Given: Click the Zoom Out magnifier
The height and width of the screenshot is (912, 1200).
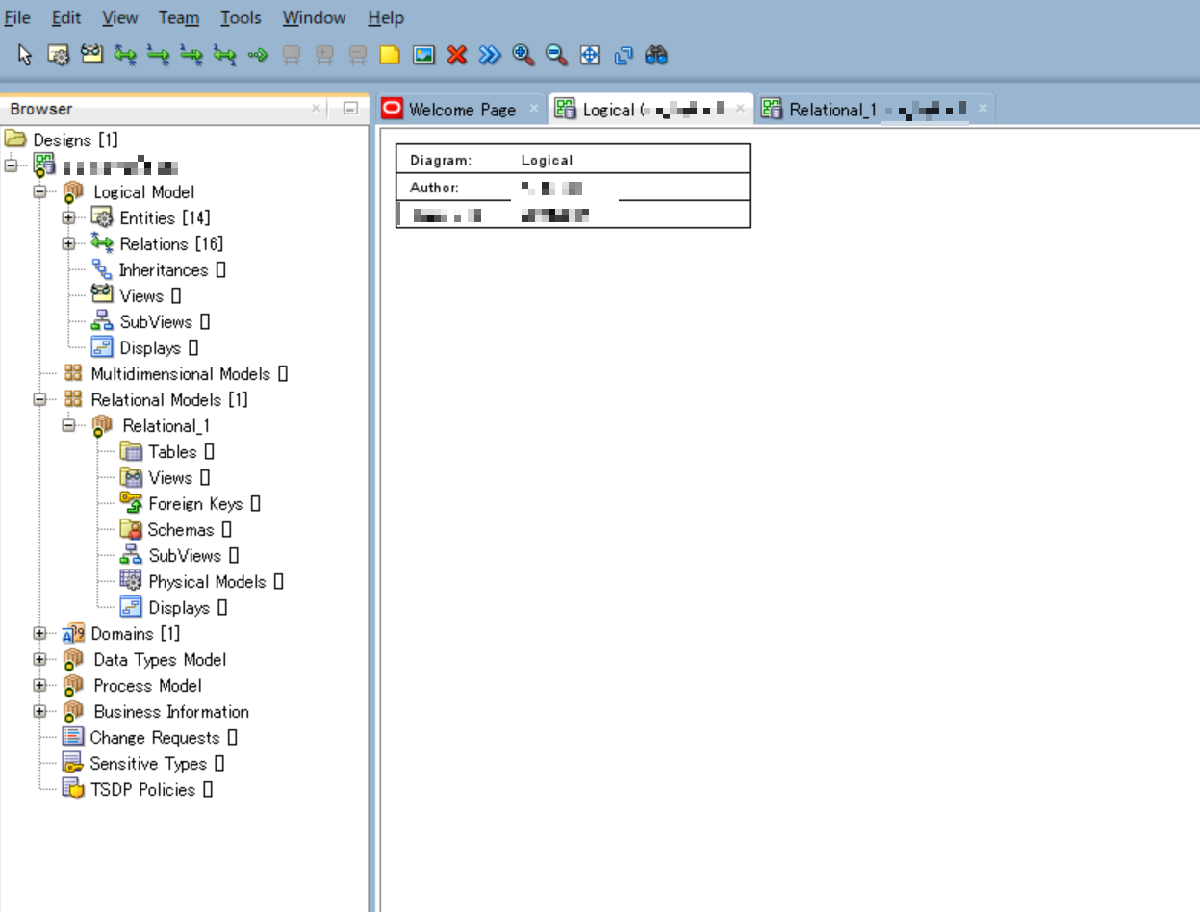Looking at the screenshot, I should click(556, 55).
